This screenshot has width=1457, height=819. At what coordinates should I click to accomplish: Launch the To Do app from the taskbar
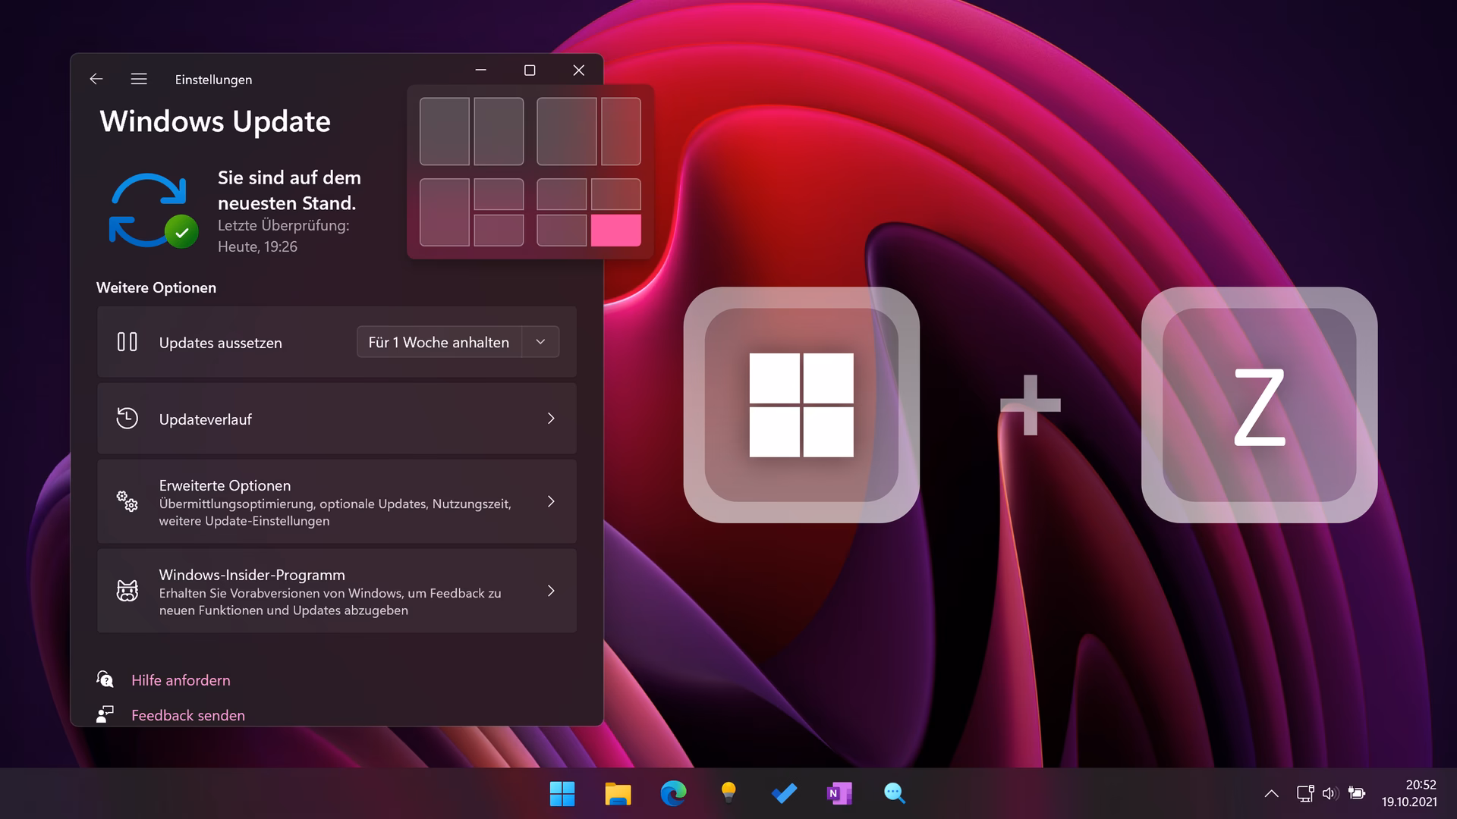click(784, 793)
